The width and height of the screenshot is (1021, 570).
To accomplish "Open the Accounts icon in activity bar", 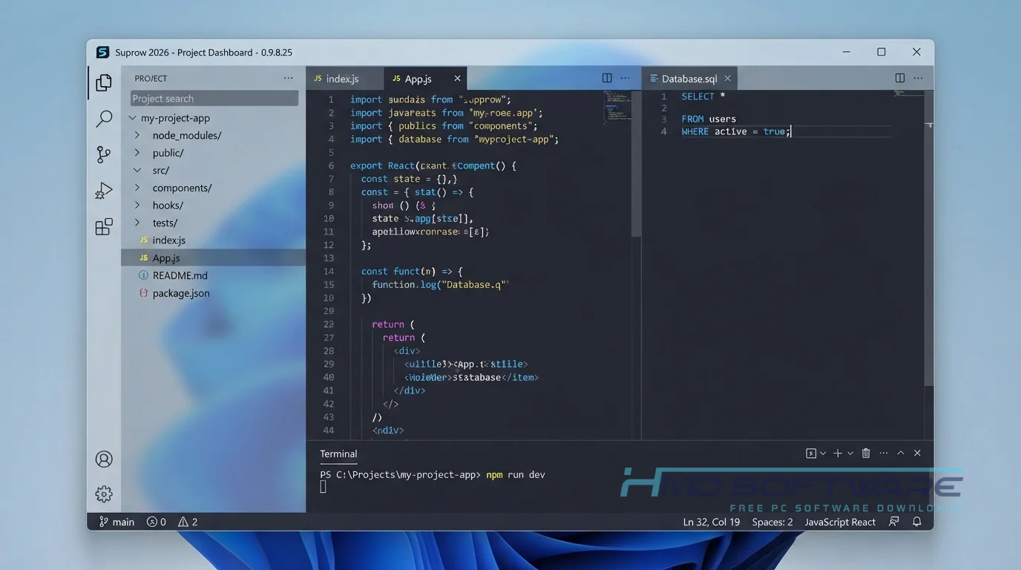I will 104,459.
